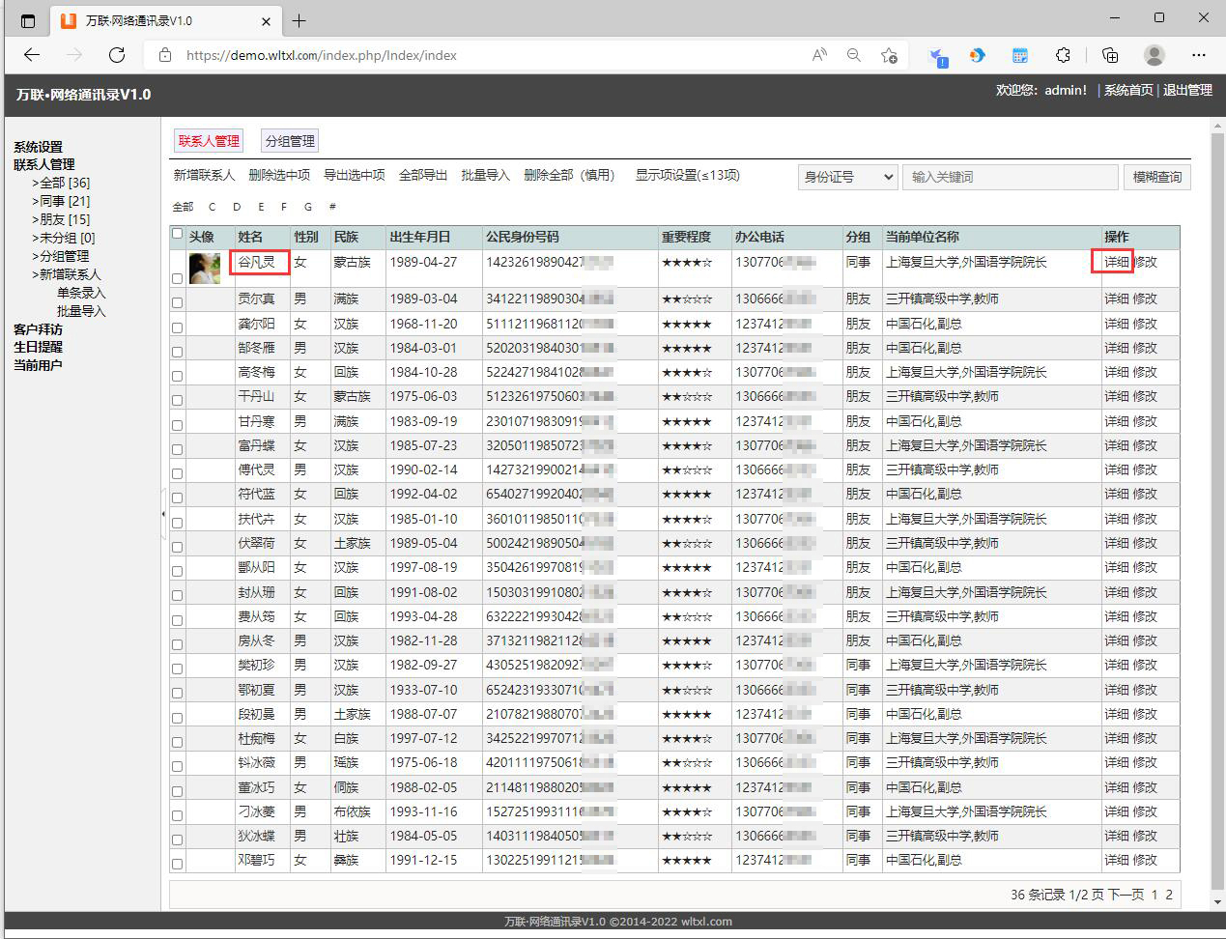The width and height of the screenshot is (1226, 939).
Task: Select the checkbox for 贡尔真 row
Action: [177, 302]
